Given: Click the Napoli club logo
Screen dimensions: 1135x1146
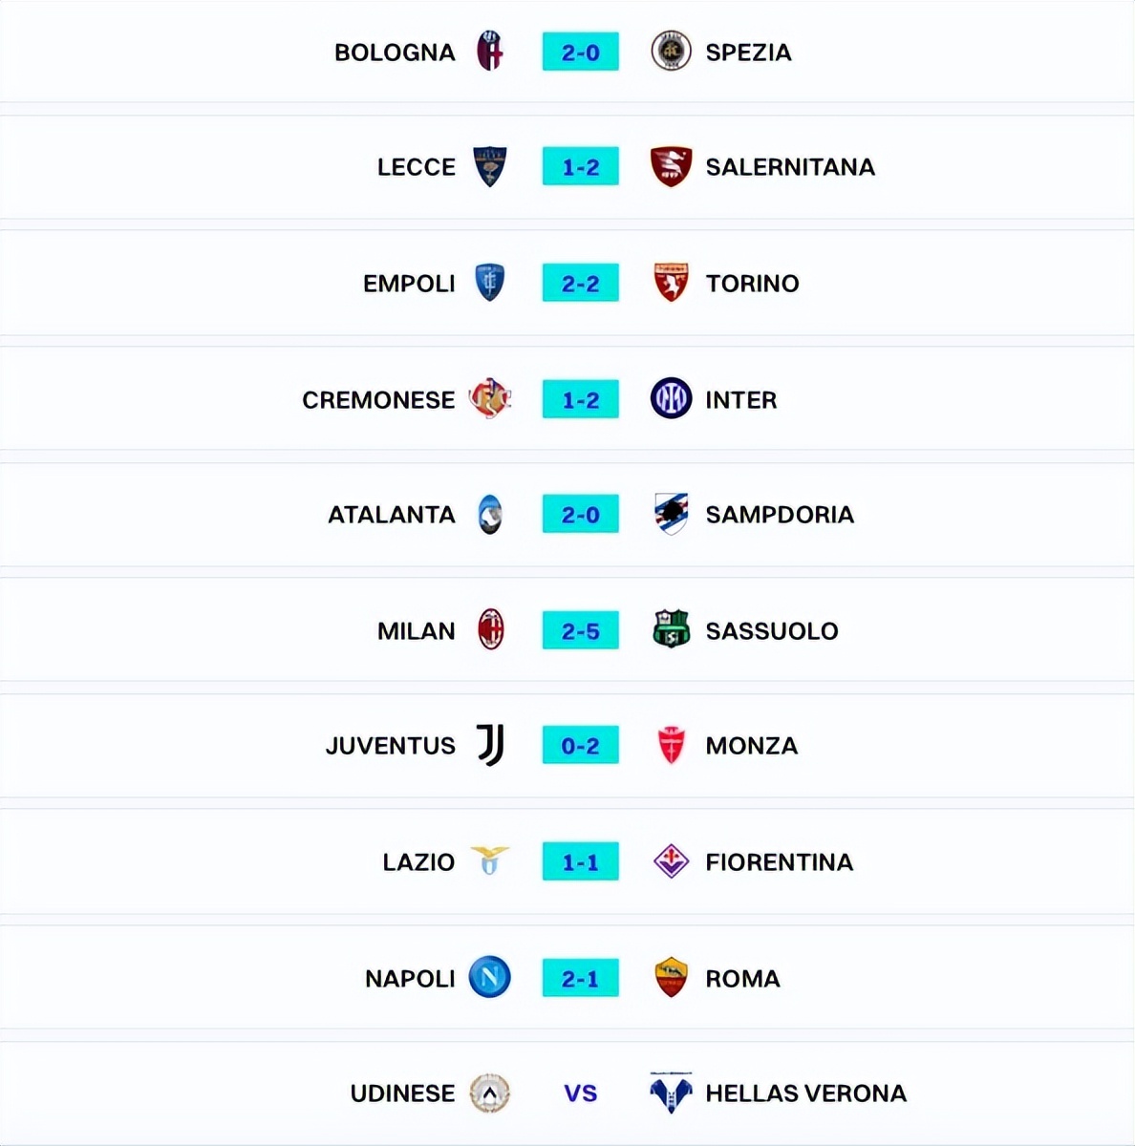Looking at the screenshot, I should pyautogui.click(x=490, y=978).
